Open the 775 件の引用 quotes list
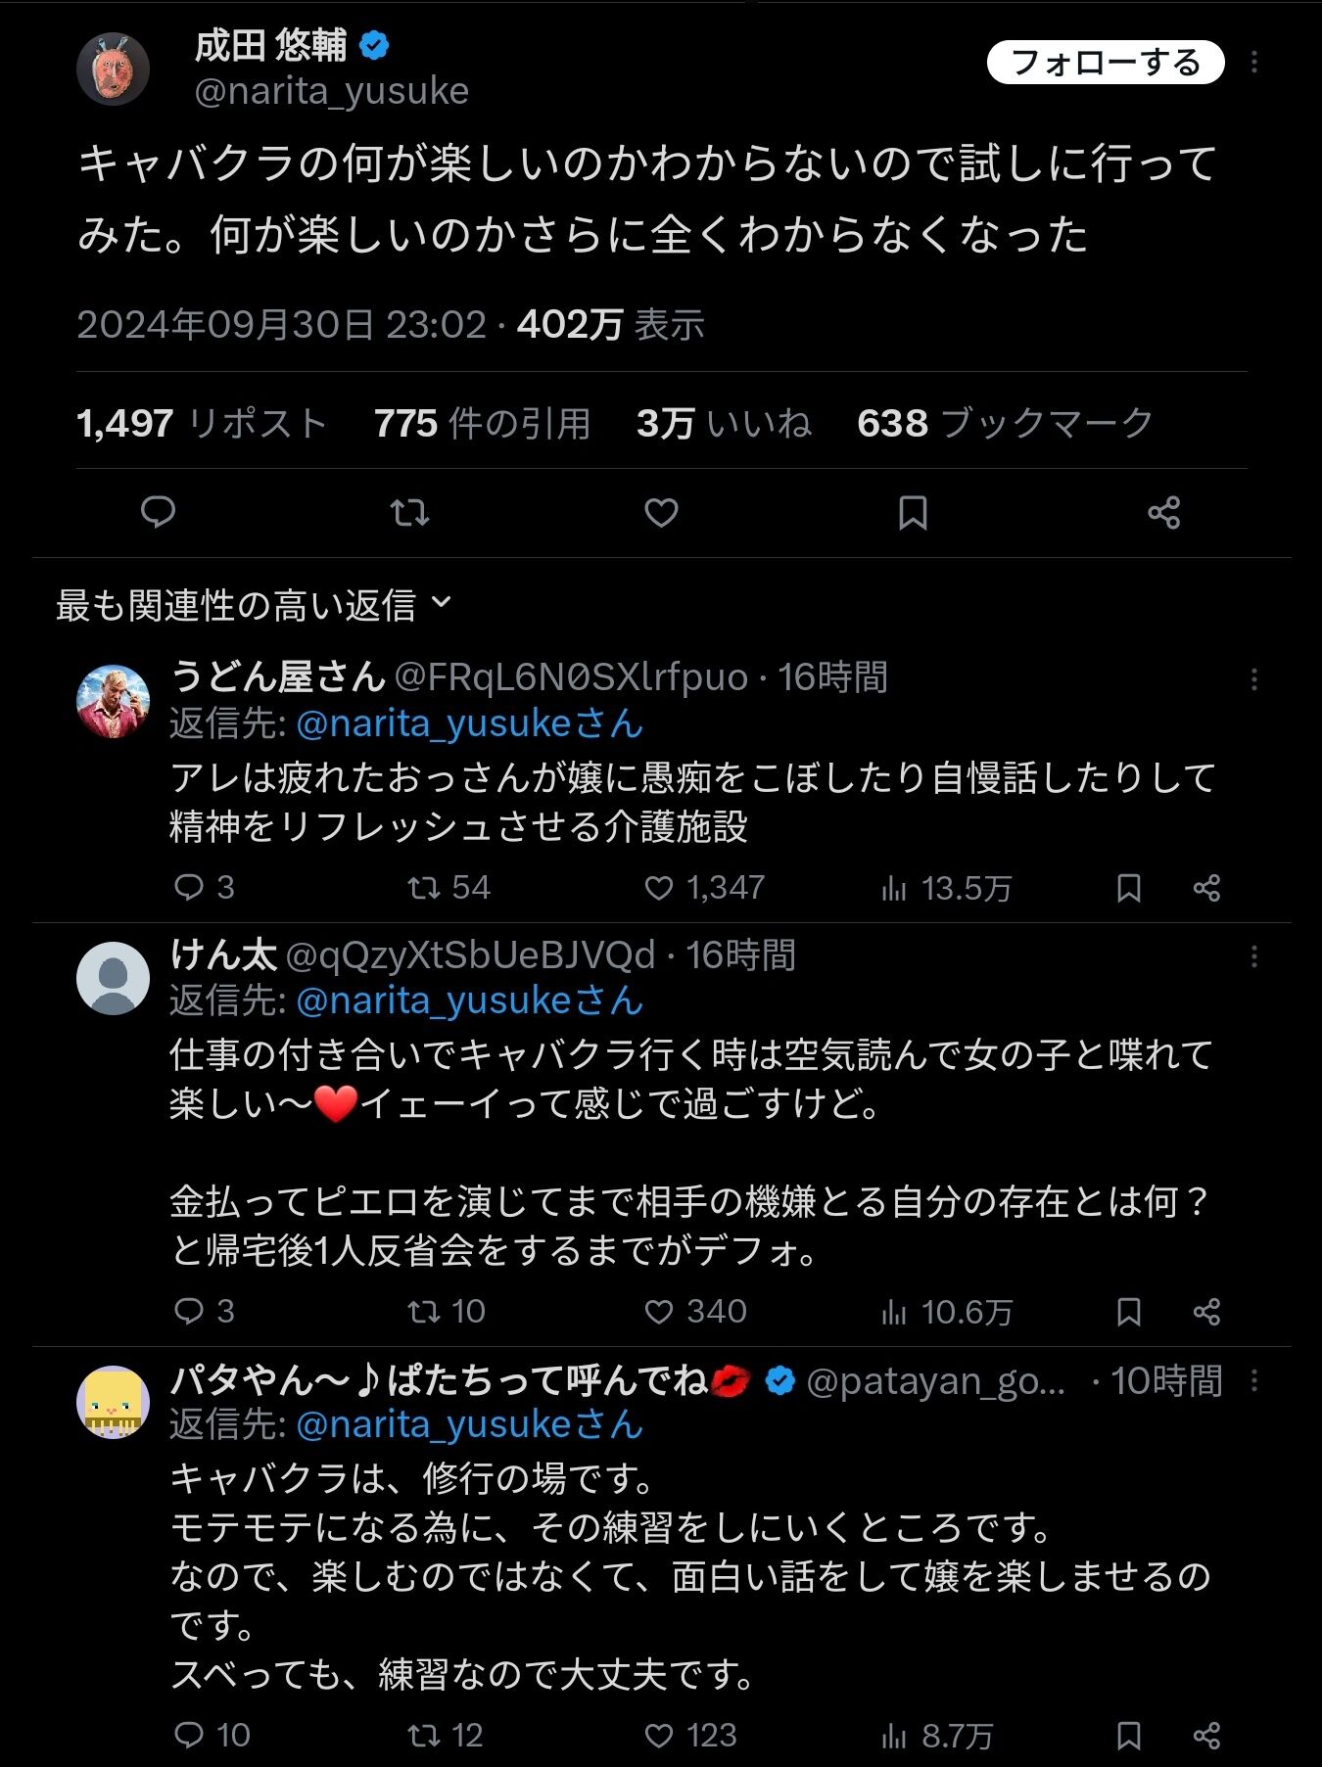The image size is (1322, 1767). (482, 423)
